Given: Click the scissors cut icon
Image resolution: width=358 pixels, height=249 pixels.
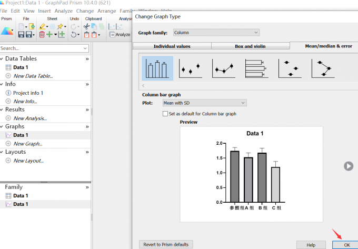Looking at the screenshot, I should [x=87, y=26].
